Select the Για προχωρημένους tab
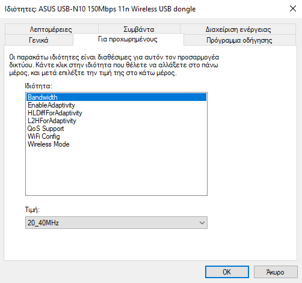302x283 pixels. 128,39
